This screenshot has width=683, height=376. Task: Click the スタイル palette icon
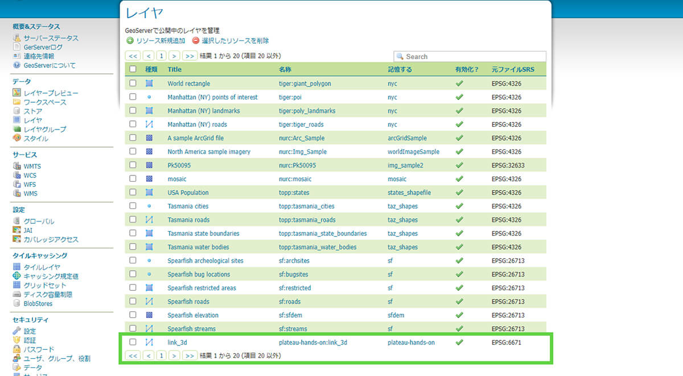(17, 139)
